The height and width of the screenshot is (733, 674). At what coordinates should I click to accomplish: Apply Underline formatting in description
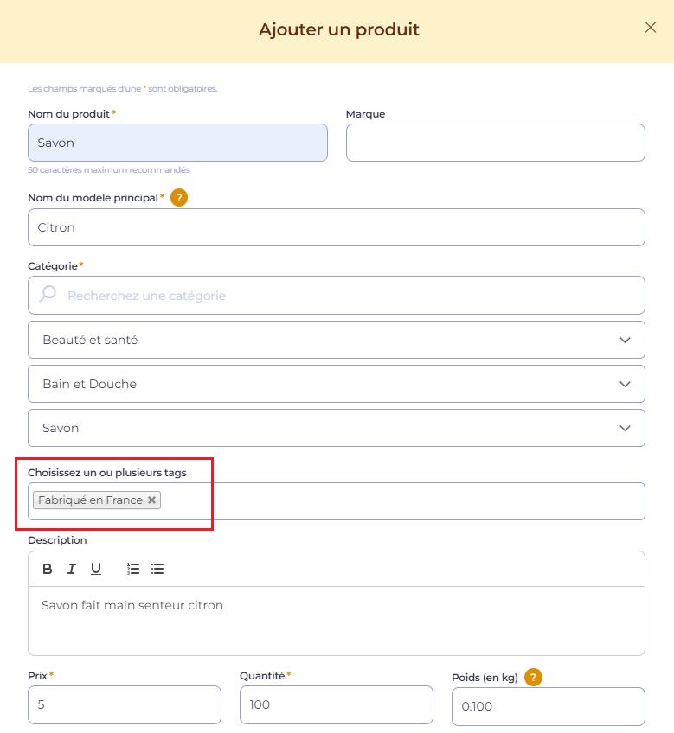coord(96,569)
